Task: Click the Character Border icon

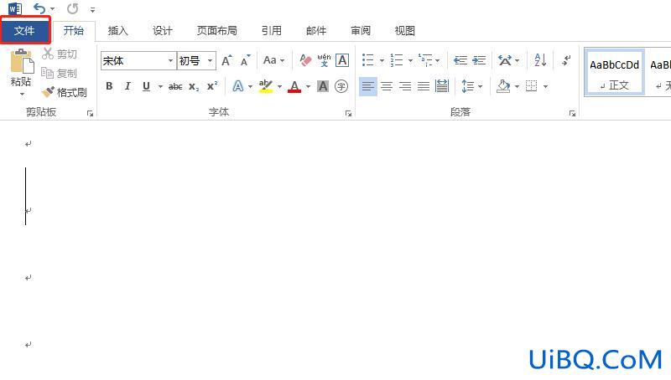Action: click(x=342, y=60)
